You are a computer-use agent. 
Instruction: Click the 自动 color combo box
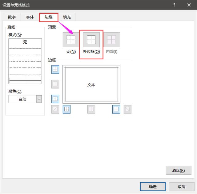click(25, 99)
